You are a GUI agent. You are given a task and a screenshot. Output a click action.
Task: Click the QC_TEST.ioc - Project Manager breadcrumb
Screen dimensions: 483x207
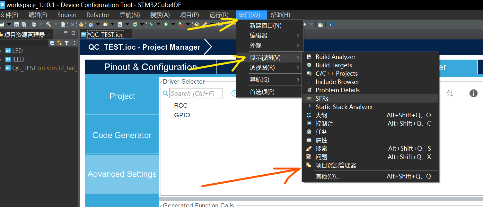click(144, 47)
